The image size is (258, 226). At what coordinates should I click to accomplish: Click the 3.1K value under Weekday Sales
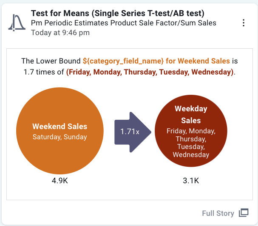[191, 181]
